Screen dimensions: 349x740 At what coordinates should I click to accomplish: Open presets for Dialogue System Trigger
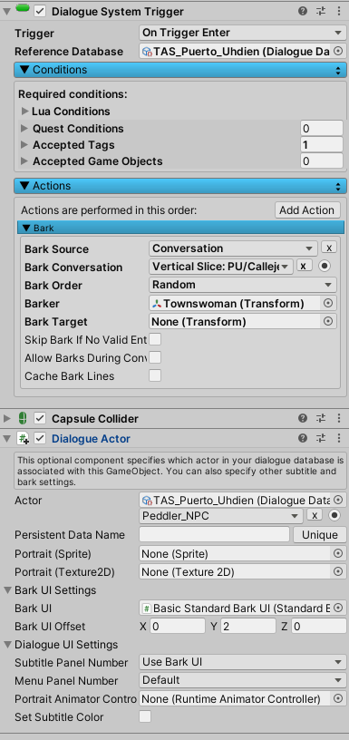point(321,11)
